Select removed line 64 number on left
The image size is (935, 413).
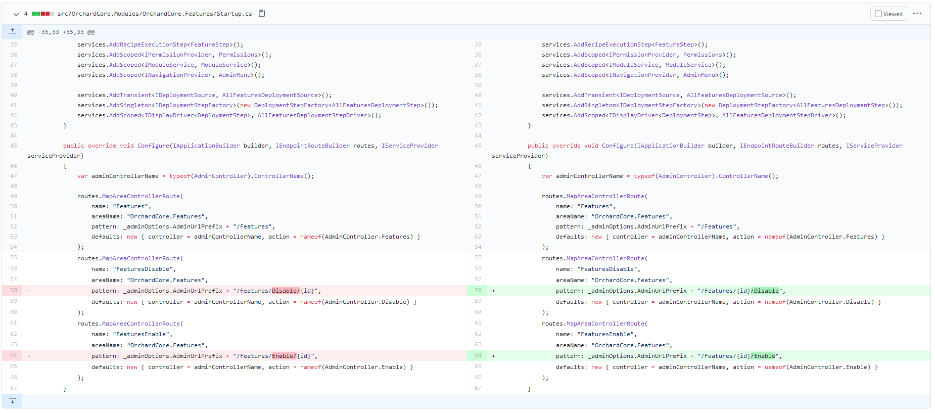click(13, 356)
